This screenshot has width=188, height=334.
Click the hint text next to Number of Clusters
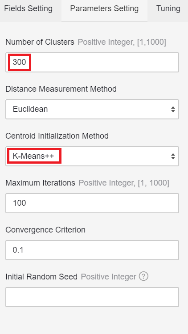coord(122,42)
